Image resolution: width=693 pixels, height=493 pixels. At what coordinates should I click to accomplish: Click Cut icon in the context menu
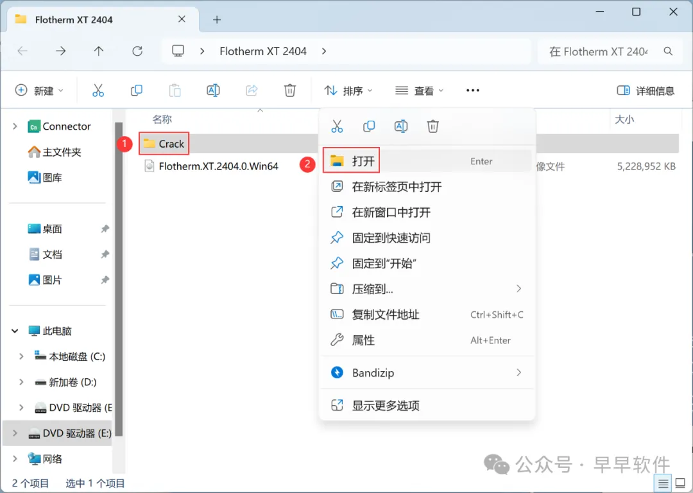(x=337, y=126)
